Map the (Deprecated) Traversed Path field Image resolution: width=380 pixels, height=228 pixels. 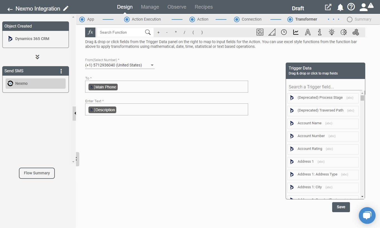323,111
